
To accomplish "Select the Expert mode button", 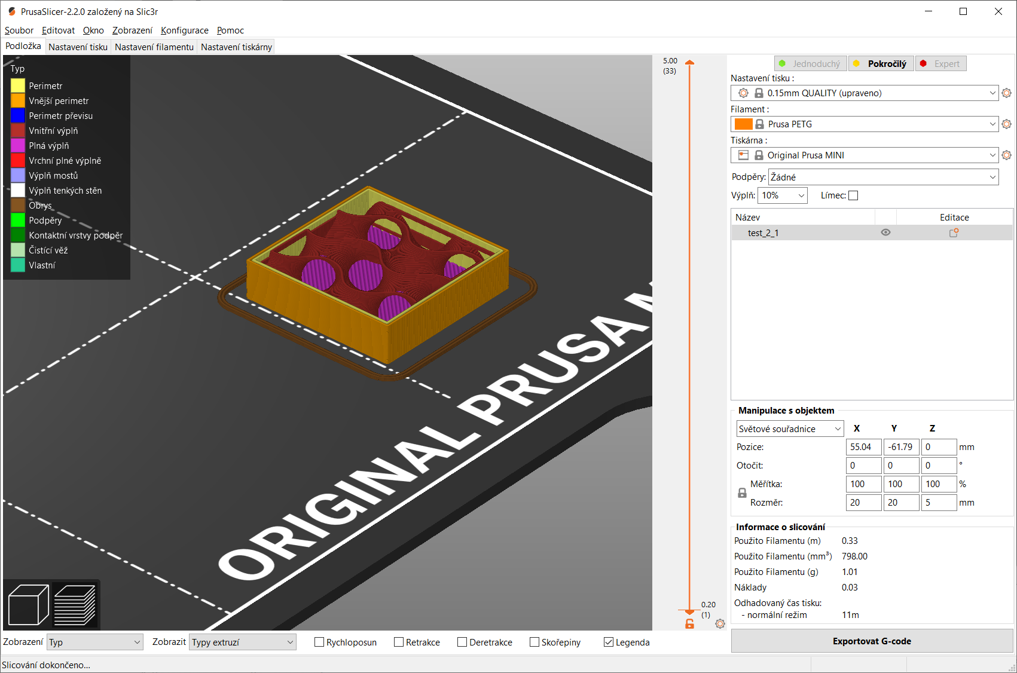I will pos(940,64).
